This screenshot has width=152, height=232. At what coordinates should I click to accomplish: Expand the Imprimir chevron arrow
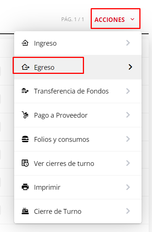click(x=128, y=187)
